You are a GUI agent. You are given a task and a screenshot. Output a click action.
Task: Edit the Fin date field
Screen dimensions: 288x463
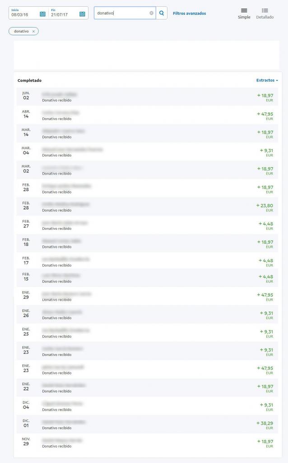(x=62, y=14)
